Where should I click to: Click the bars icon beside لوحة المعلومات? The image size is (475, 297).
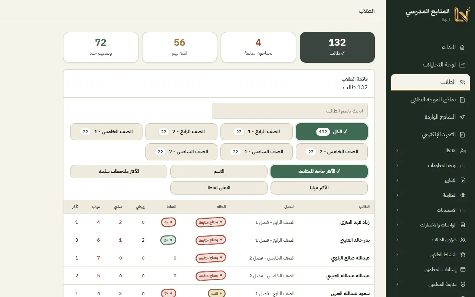click(x=463, y=166)
